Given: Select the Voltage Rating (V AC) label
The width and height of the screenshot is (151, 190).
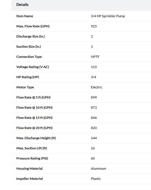Looking at the screenshot, I should coord(33,67).
